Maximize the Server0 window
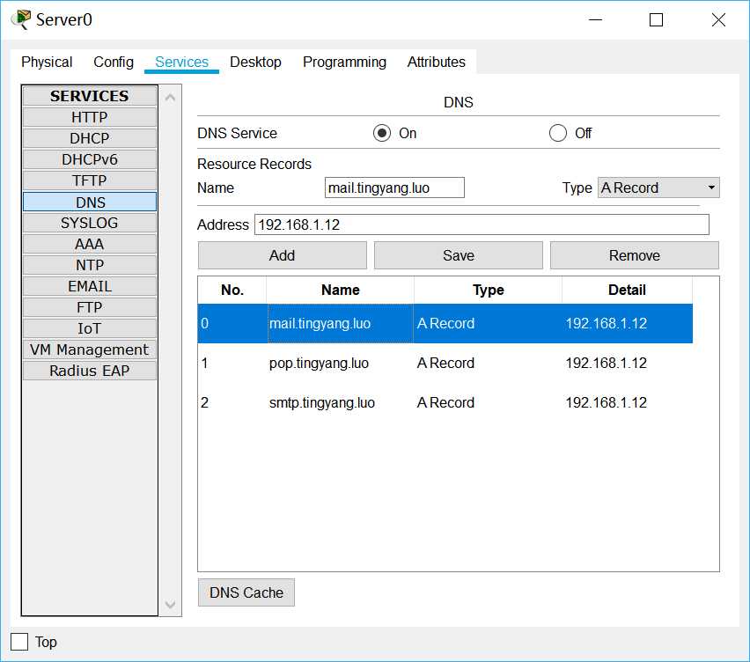This screenshot has width=750, height=662. click(x=657, y=19)
